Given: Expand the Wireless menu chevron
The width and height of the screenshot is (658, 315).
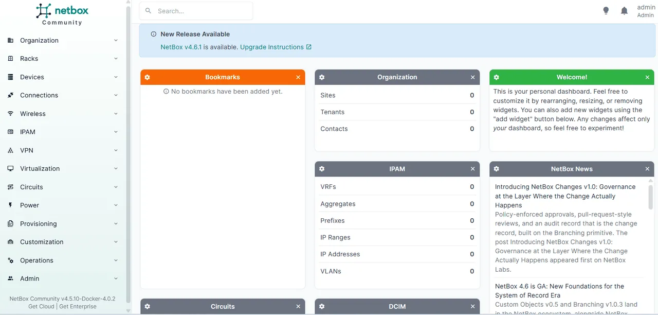Looking at the screenshot, I should tap(116, 114).
